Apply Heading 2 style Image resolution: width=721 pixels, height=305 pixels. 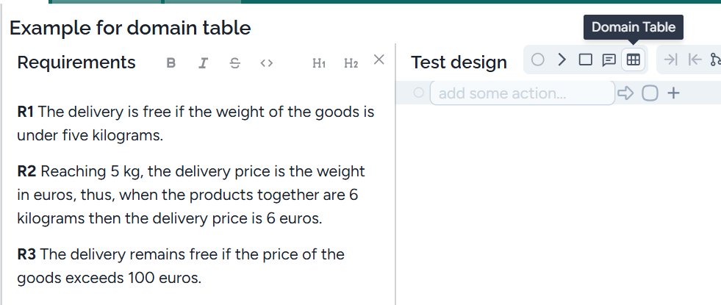point(351,63)
